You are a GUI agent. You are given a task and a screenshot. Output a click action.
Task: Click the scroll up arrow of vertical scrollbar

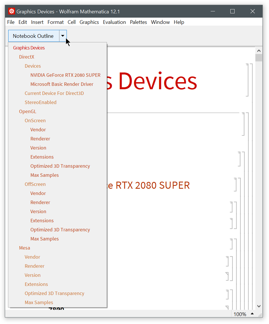coord(259,51)
